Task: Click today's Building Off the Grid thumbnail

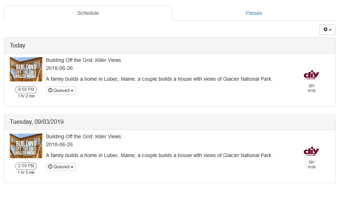Action: (26, 69)
